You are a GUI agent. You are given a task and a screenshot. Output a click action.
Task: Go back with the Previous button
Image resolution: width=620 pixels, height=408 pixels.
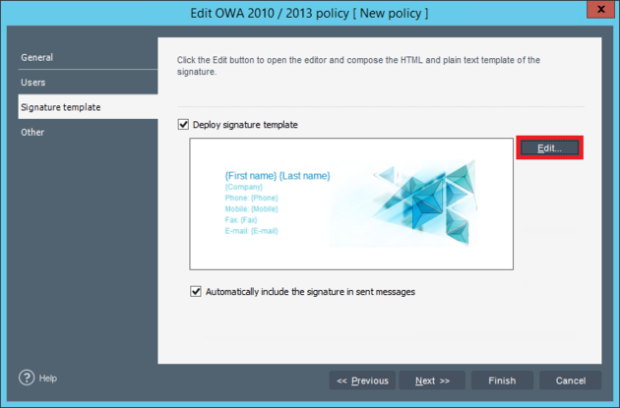pyautogui.click(x=362, y=380)
